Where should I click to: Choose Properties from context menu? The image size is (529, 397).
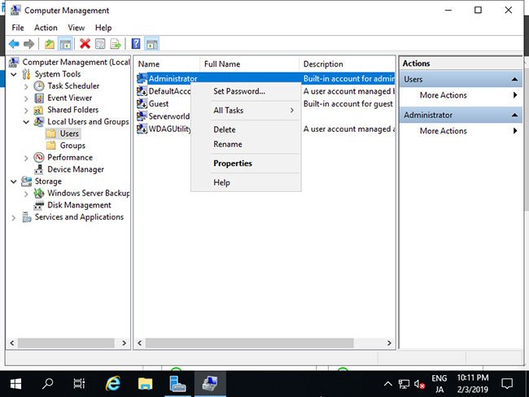[x=246, y=164]
